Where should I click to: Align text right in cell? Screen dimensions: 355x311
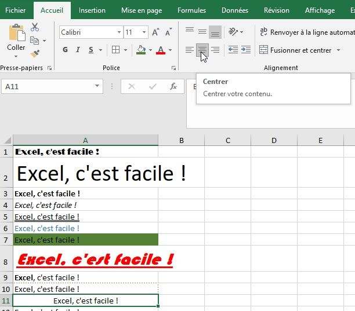(x=215, y=50)
